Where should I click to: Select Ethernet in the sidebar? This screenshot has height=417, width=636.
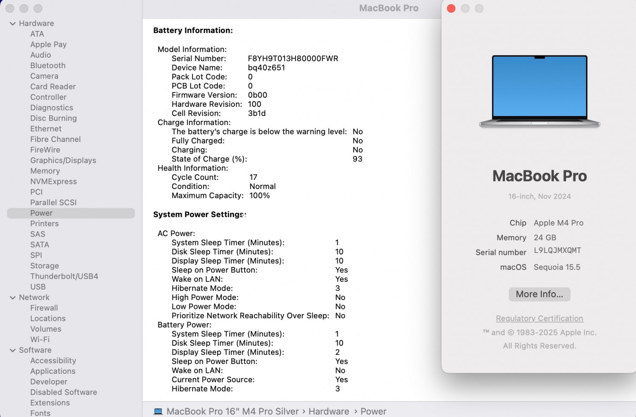46,129
